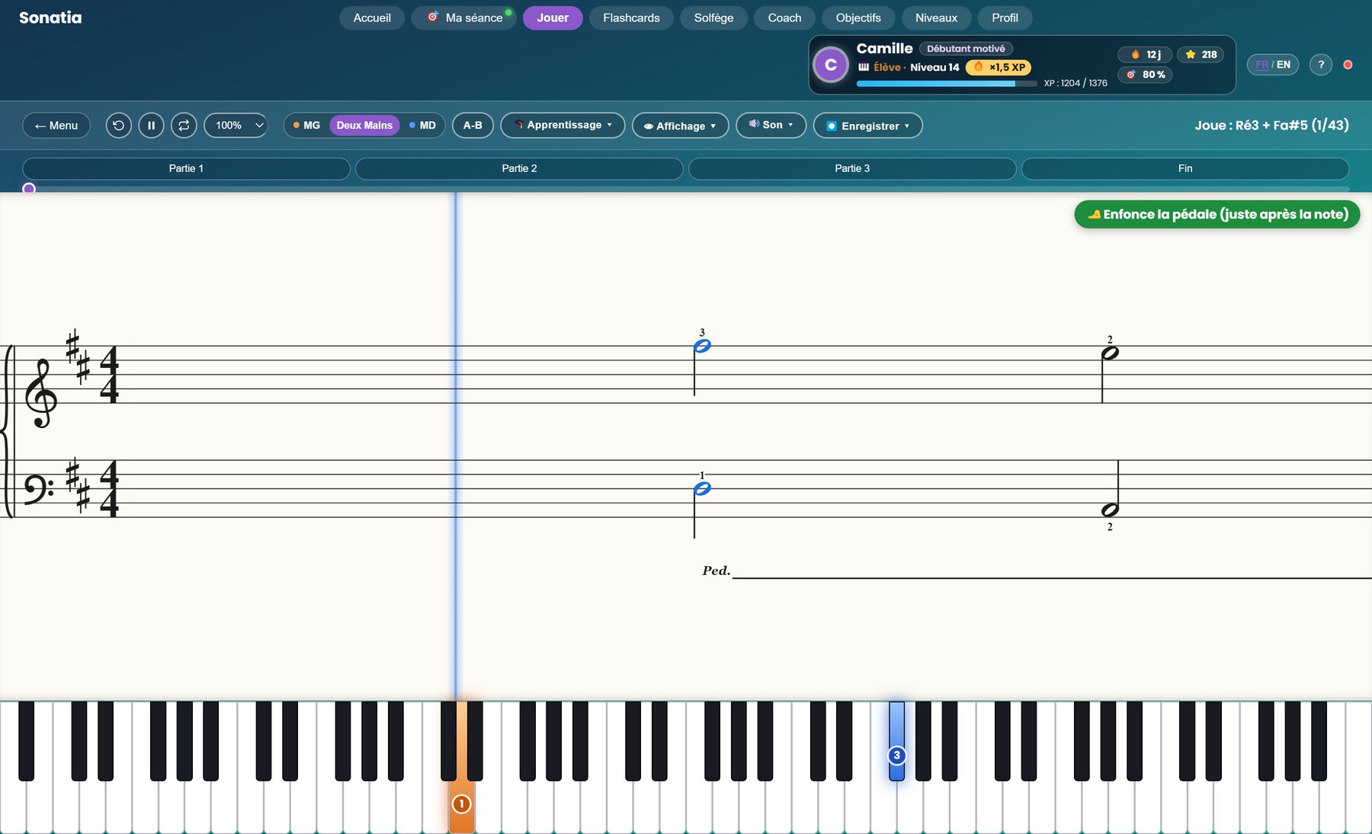Open the Flashcards tab

pos(631,18)
